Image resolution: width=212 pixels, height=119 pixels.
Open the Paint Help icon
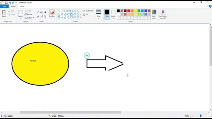[x=210, y=6]
